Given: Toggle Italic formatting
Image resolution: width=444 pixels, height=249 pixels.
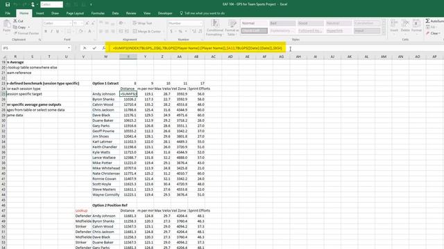Looking at the screenshot, I should click(51, 31).
